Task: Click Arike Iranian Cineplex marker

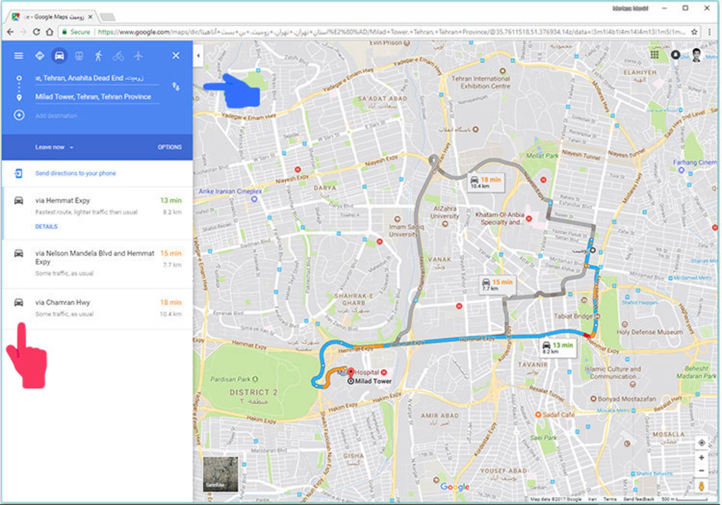Action: [x=254, y=199]
